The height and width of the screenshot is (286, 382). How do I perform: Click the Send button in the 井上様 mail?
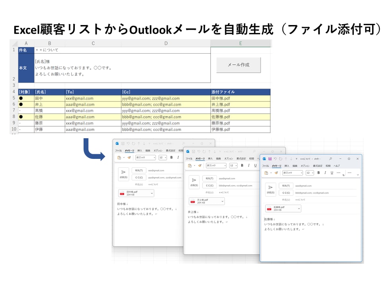[194, 182]
